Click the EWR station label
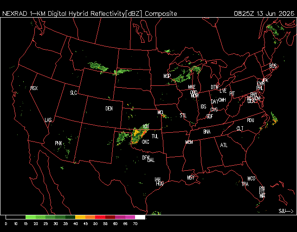The image size is (297, 232). (x=261, y=84)
